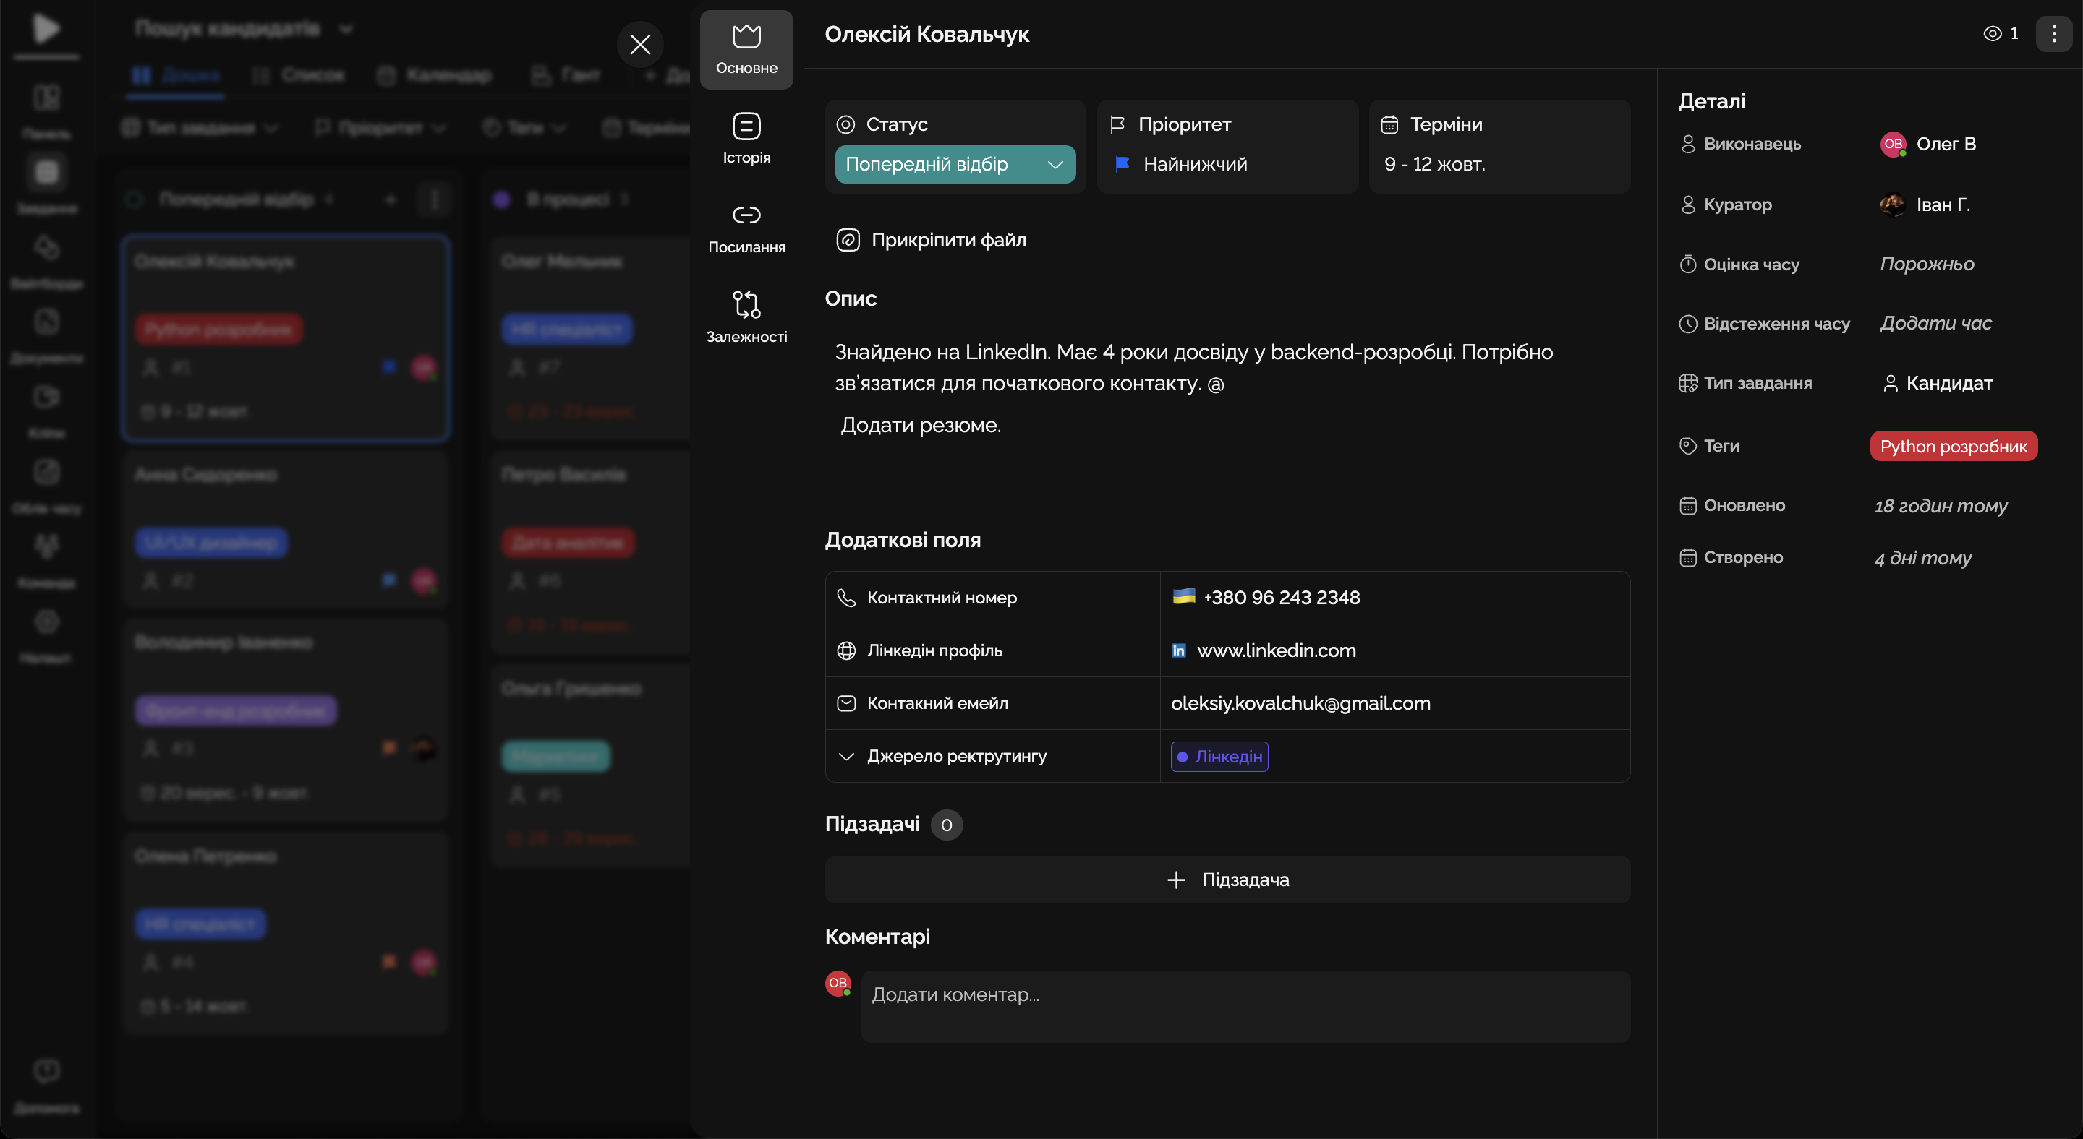This screenshot has width=2083, height=1139.
Task: Close the task detail panel
Action: click(x=639, y=44)
